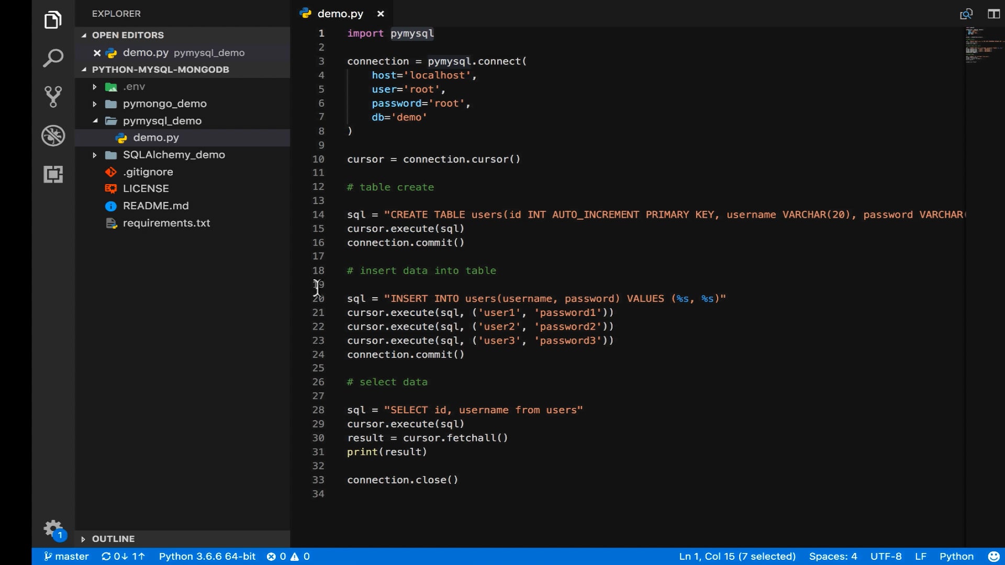1005x565 pixels.
Task: Change Python 3.6.6 64-bit interpreter
Action: point(207,556)
